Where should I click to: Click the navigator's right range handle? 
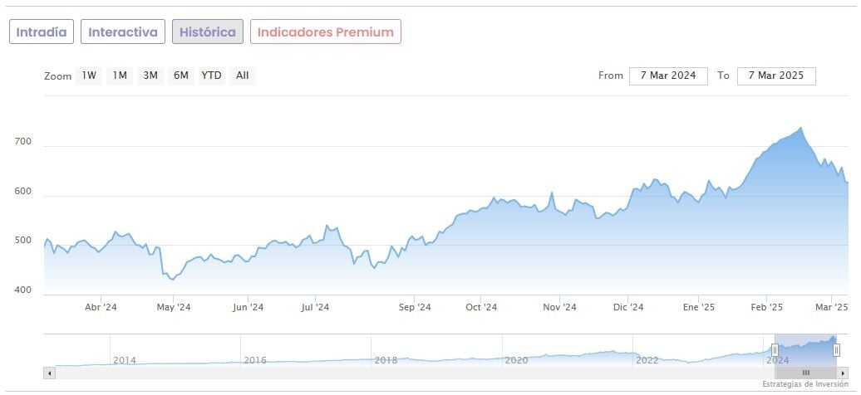click(836, 350)
